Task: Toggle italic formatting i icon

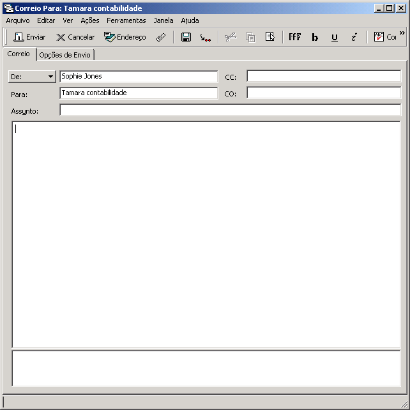Action: (x=354, y=37)
